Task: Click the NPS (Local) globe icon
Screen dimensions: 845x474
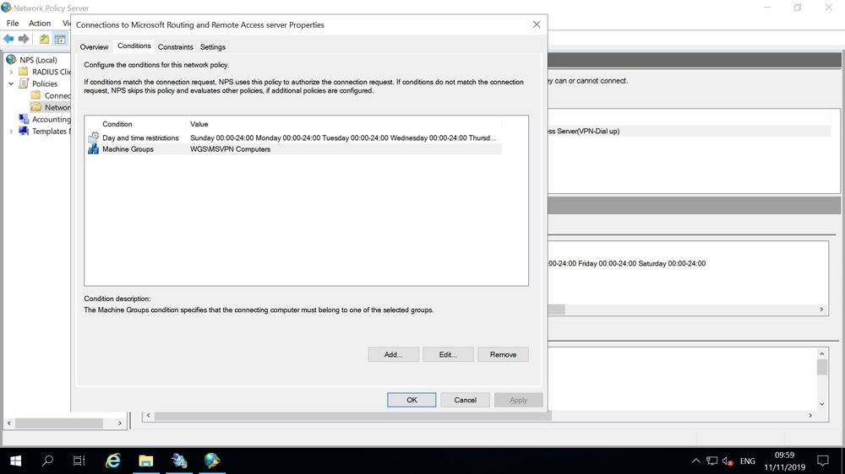Action: pos(11,60)
